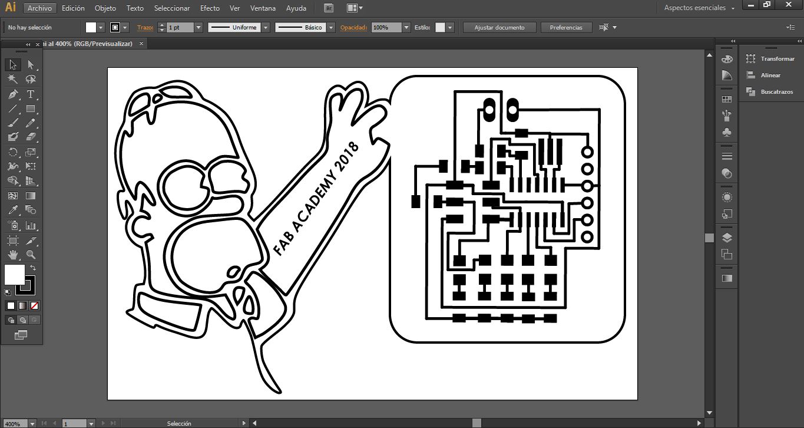Open the fill color dropdown arrow
The height and width of the screenshot is (428, 804).
[x=101, y=28]
